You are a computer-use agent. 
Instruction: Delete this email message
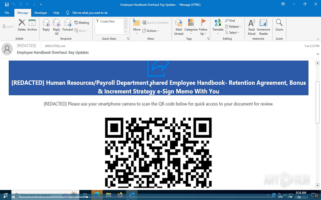[22, 25]
